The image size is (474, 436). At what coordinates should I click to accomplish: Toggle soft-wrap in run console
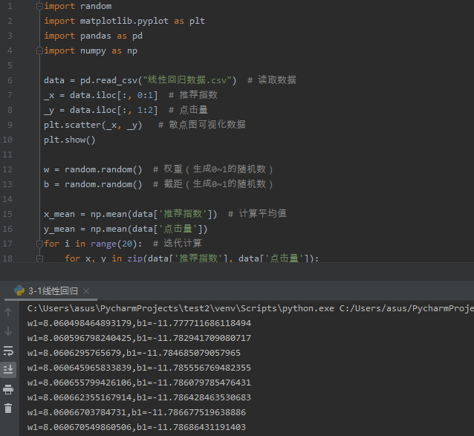pyautogui.click(x=8, y=351)
